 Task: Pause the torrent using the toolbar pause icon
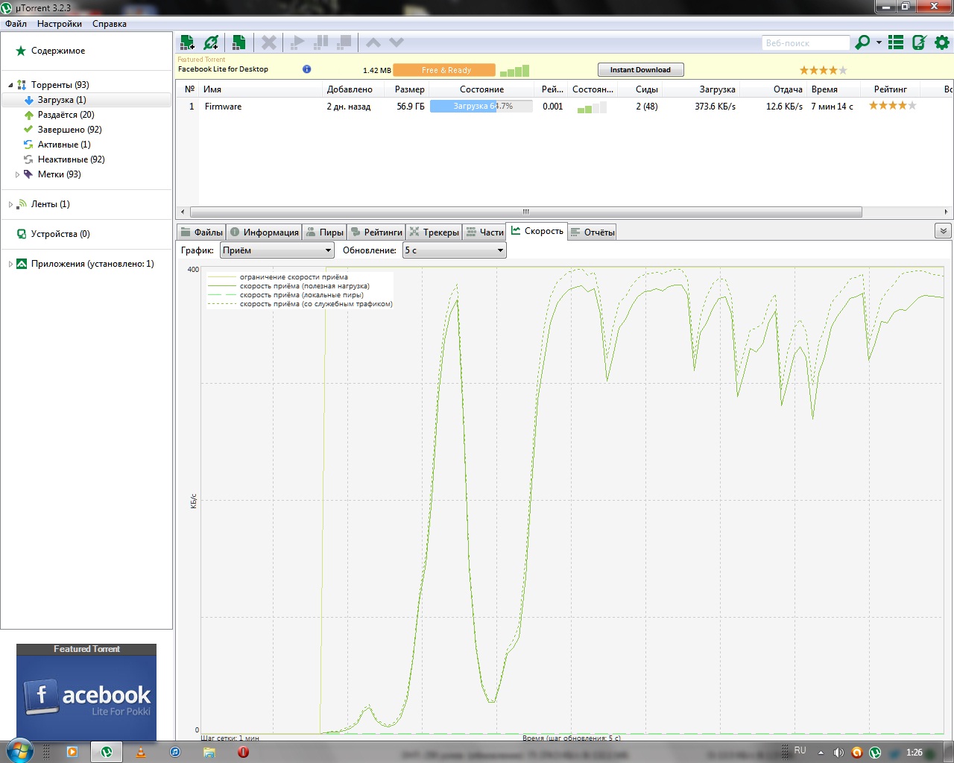click(321, 42)
